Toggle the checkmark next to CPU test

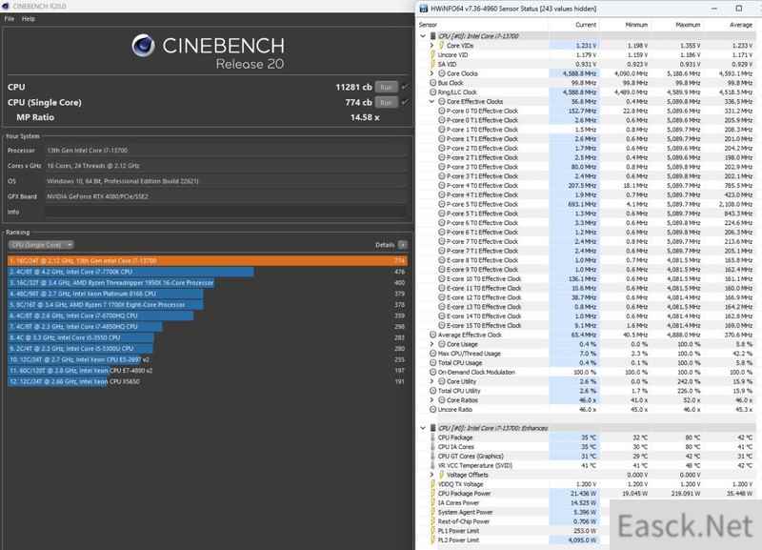click(405, 87)
